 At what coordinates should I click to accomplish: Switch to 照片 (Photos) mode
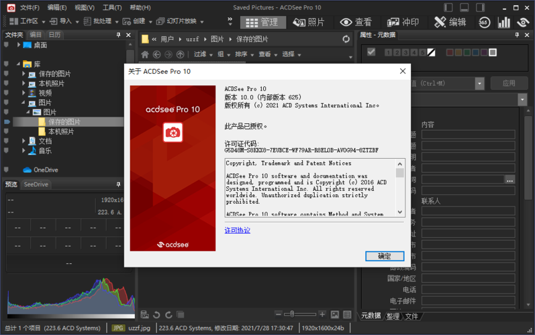click(309, 23)
